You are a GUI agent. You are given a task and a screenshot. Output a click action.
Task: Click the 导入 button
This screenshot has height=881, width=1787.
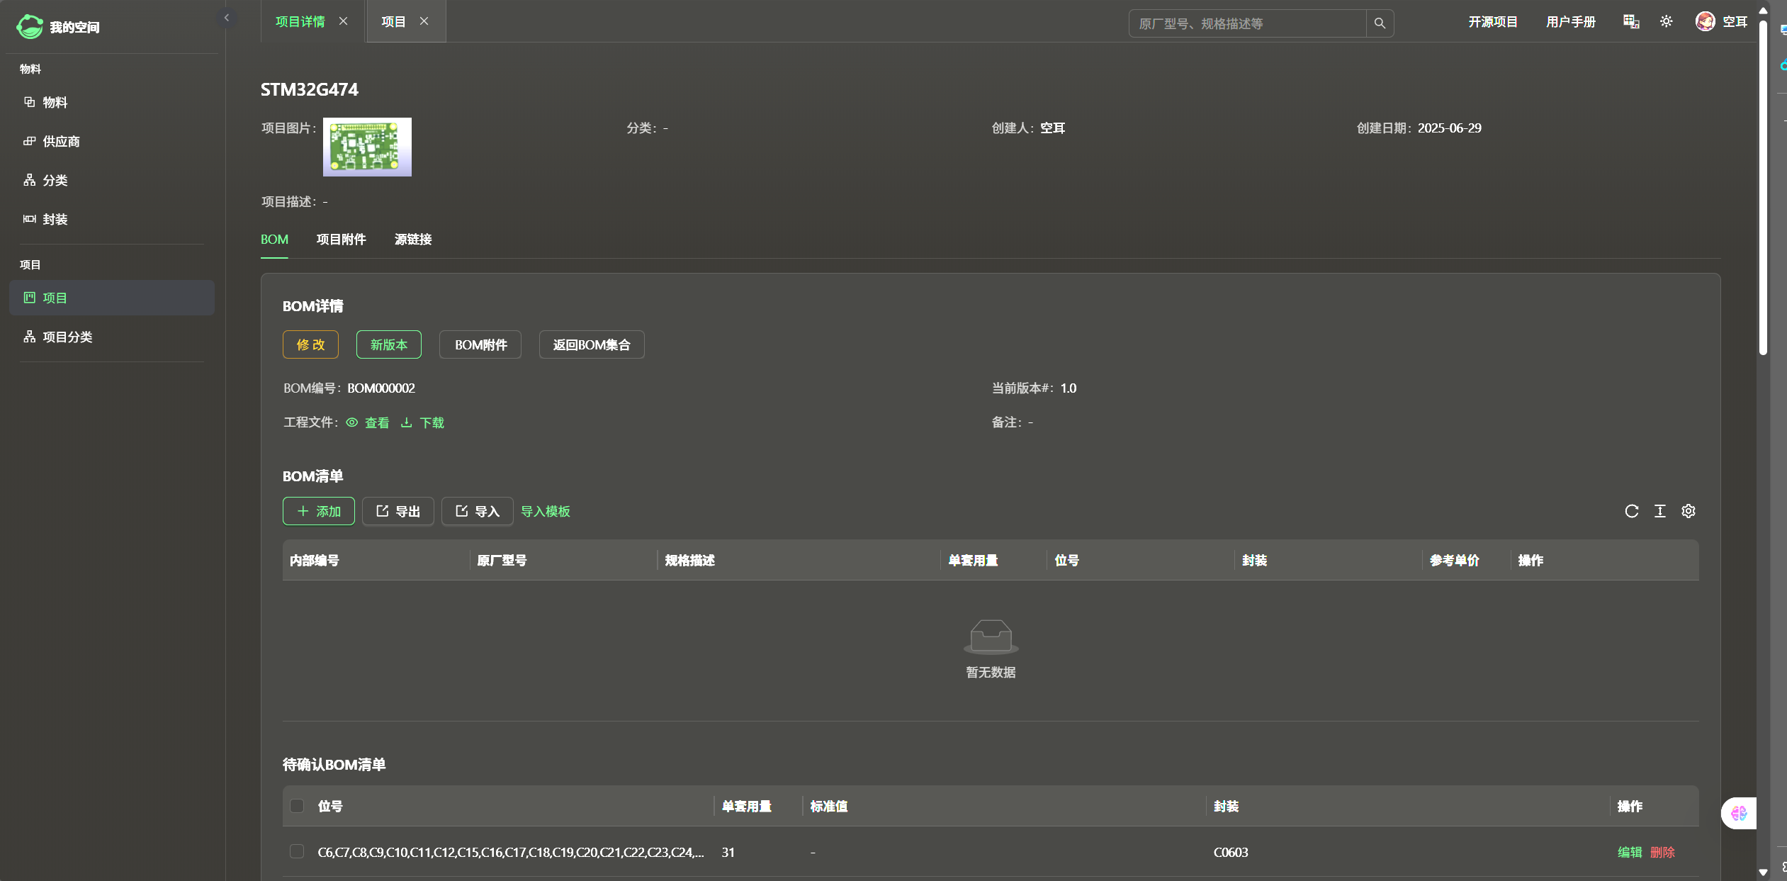click(x=478, y=511)
